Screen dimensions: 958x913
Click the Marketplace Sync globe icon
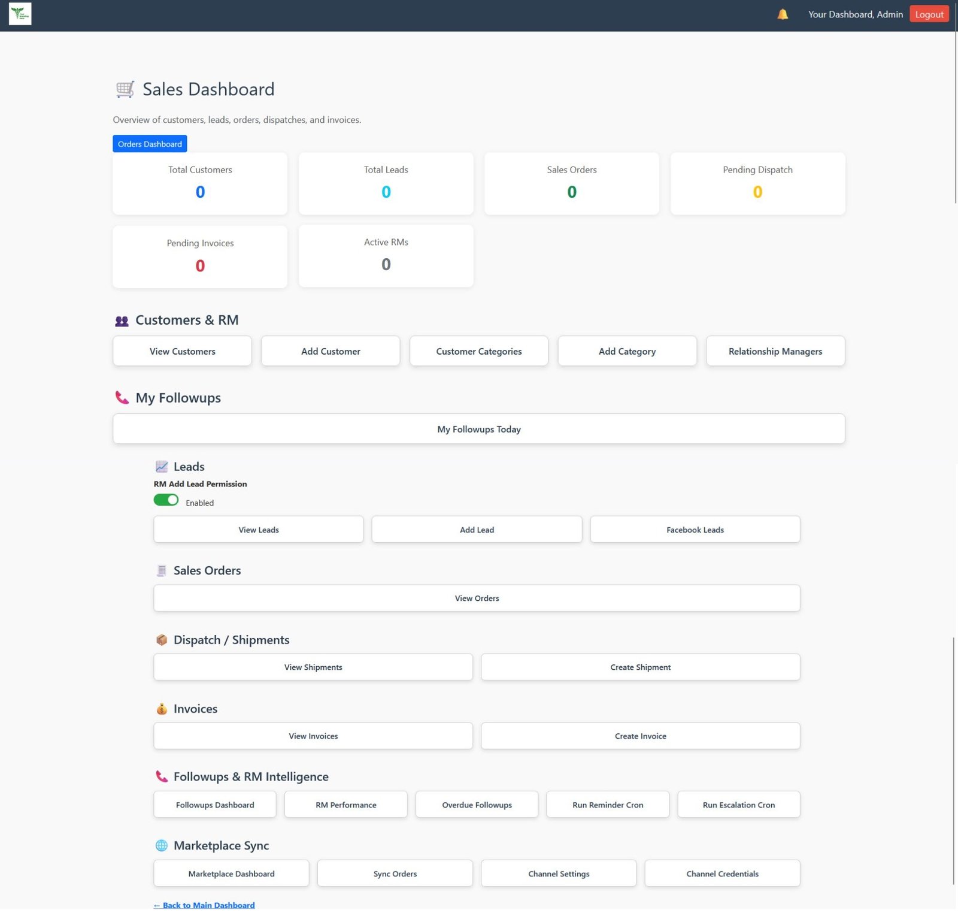(161, 845)
